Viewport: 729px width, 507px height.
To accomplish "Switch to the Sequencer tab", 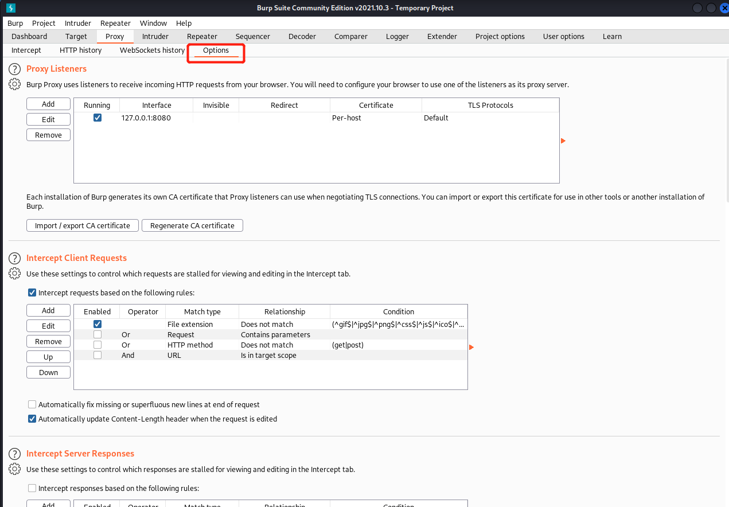I will (x=253, y=36).
